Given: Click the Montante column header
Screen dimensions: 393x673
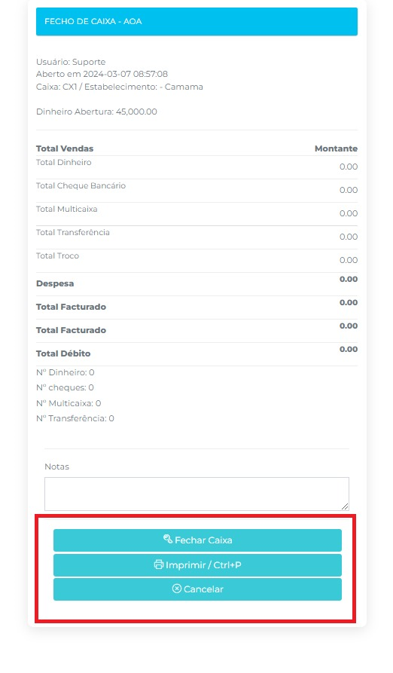Looking at the screenshot, I should 336,148.
